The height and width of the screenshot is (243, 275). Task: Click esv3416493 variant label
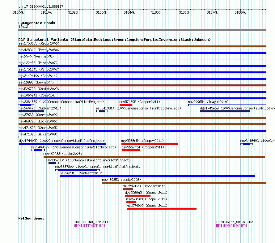257,141
